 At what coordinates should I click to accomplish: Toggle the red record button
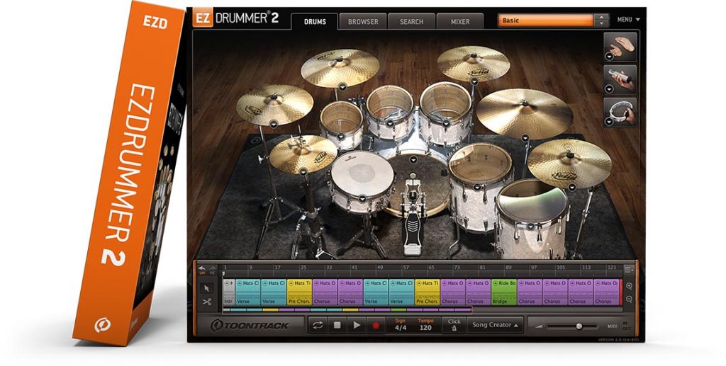point(376,326)
